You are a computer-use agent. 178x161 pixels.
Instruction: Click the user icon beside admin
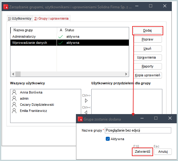[14, 98]
